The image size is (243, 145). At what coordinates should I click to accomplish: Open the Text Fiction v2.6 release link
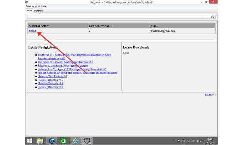pos(52,76)
